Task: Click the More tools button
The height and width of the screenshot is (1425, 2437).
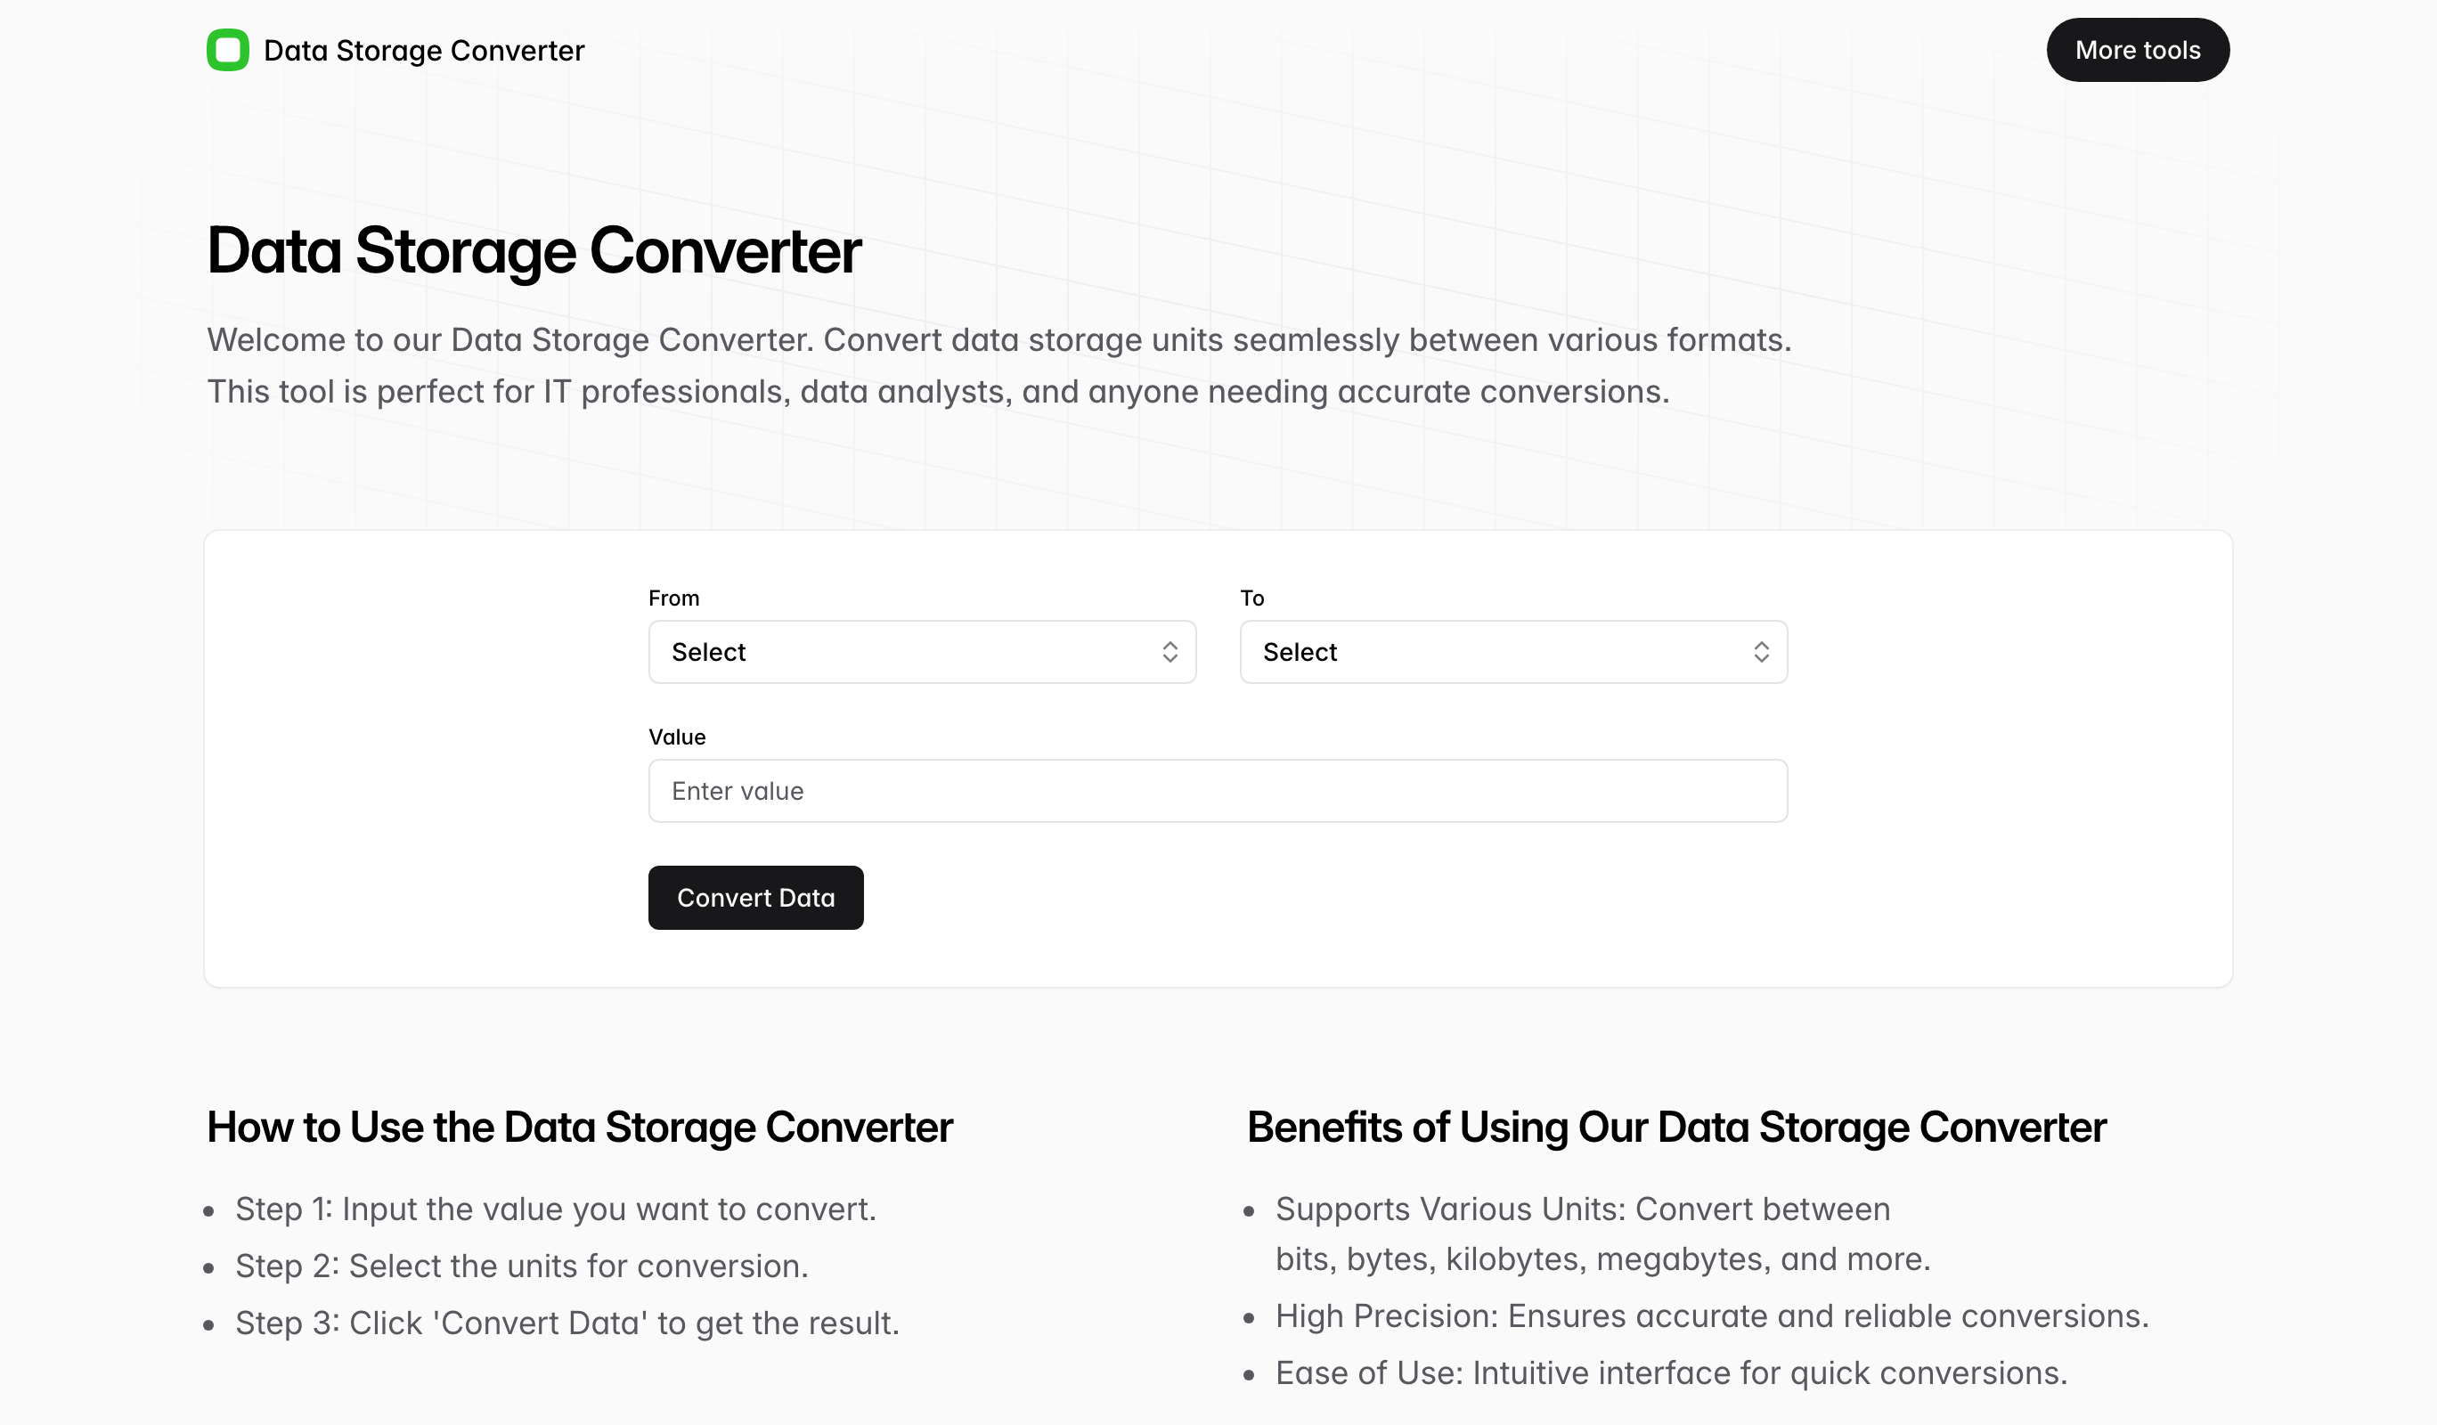Action: tap(2137, 49)
